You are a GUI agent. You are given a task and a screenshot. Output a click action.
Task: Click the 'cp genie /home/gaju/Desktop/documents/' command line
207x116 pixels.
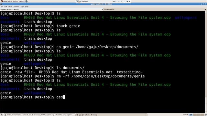click(97, 47)
